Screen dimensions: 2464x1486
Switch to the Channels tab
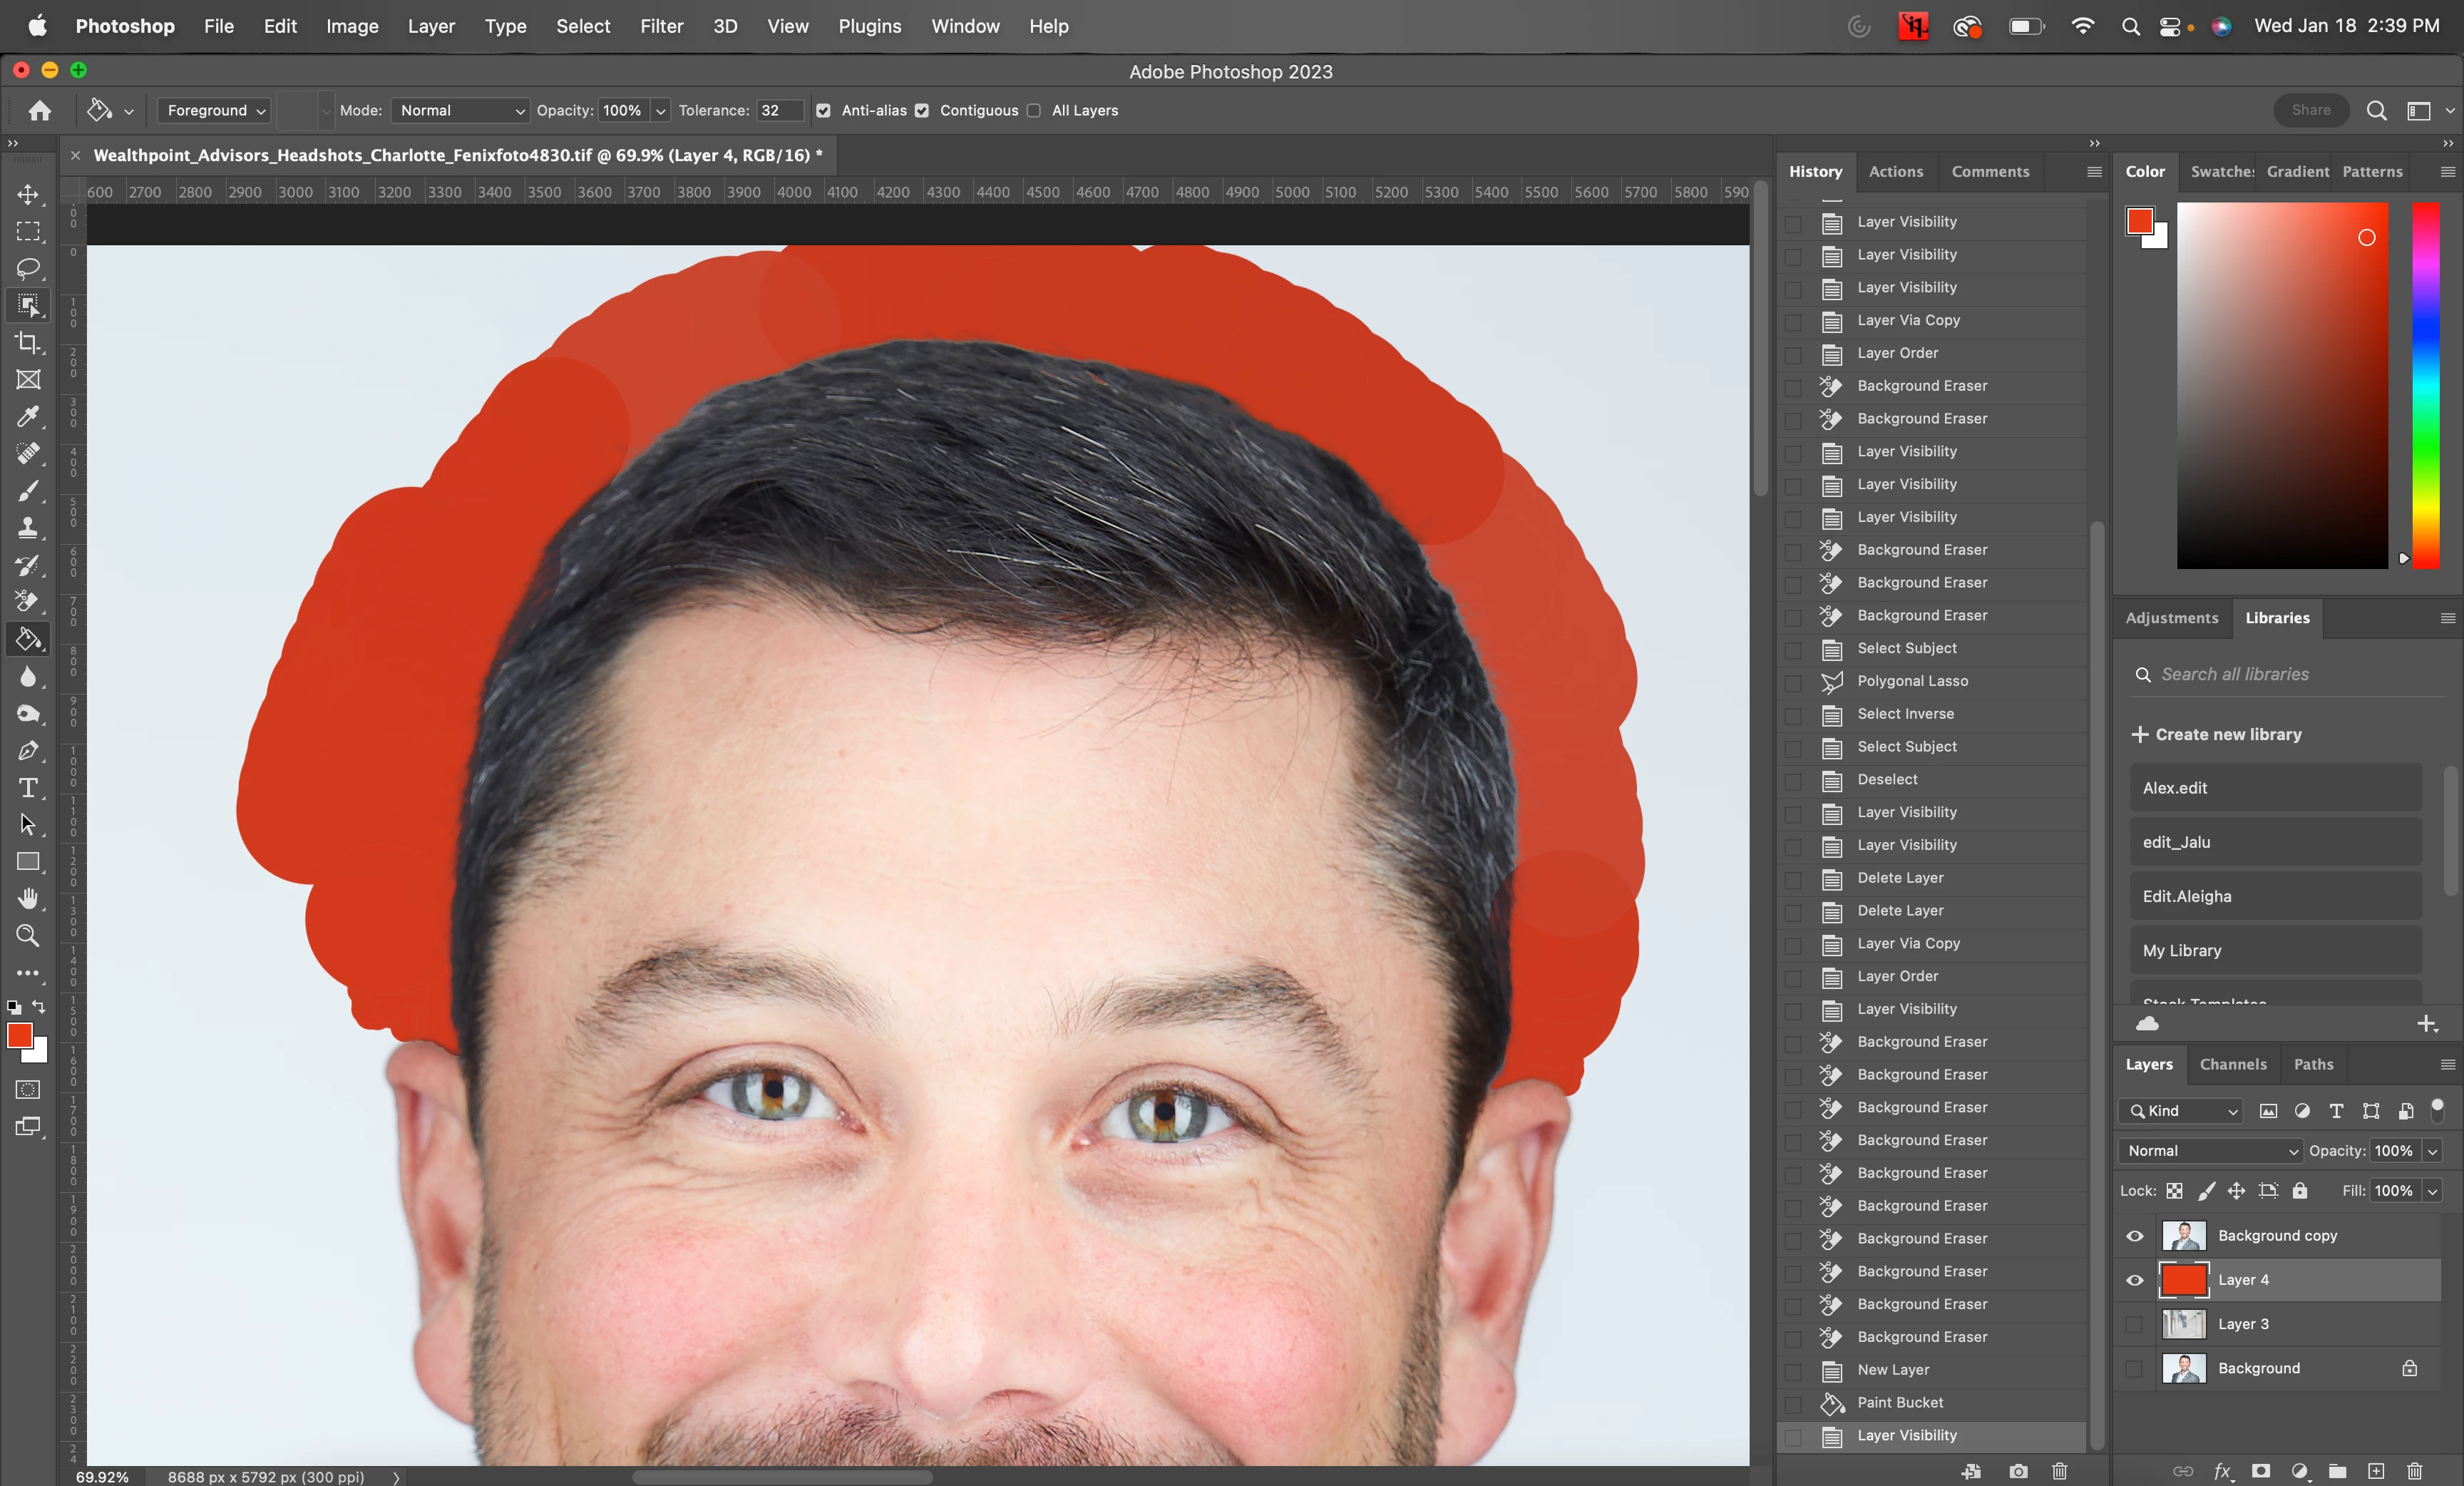click(2232, 1064)
